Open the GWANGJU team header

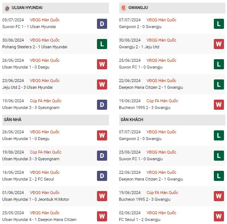click(x=172, y=8)
